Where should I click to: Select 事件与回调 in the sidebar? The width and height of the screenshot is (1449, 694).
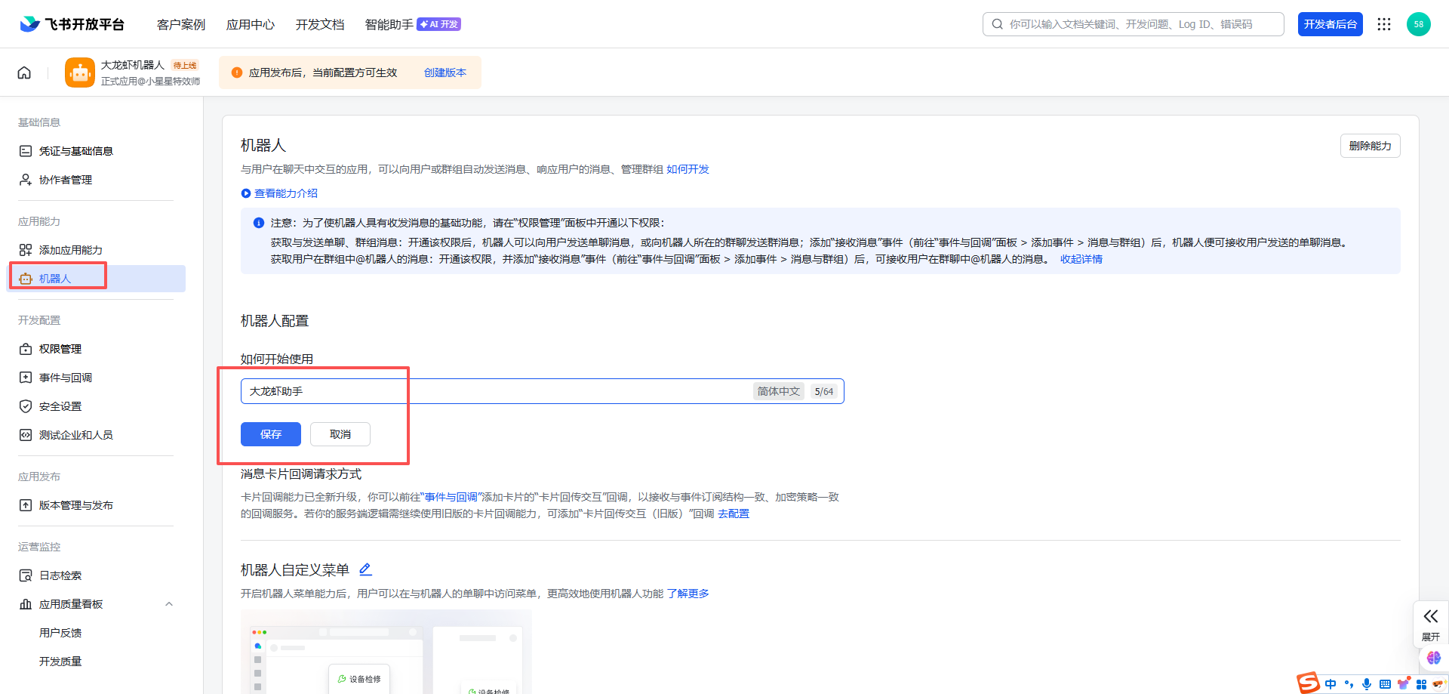coord(66,378)
